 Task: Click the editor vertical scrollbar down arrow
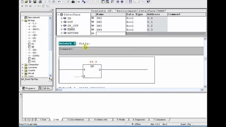coord(205,86)
